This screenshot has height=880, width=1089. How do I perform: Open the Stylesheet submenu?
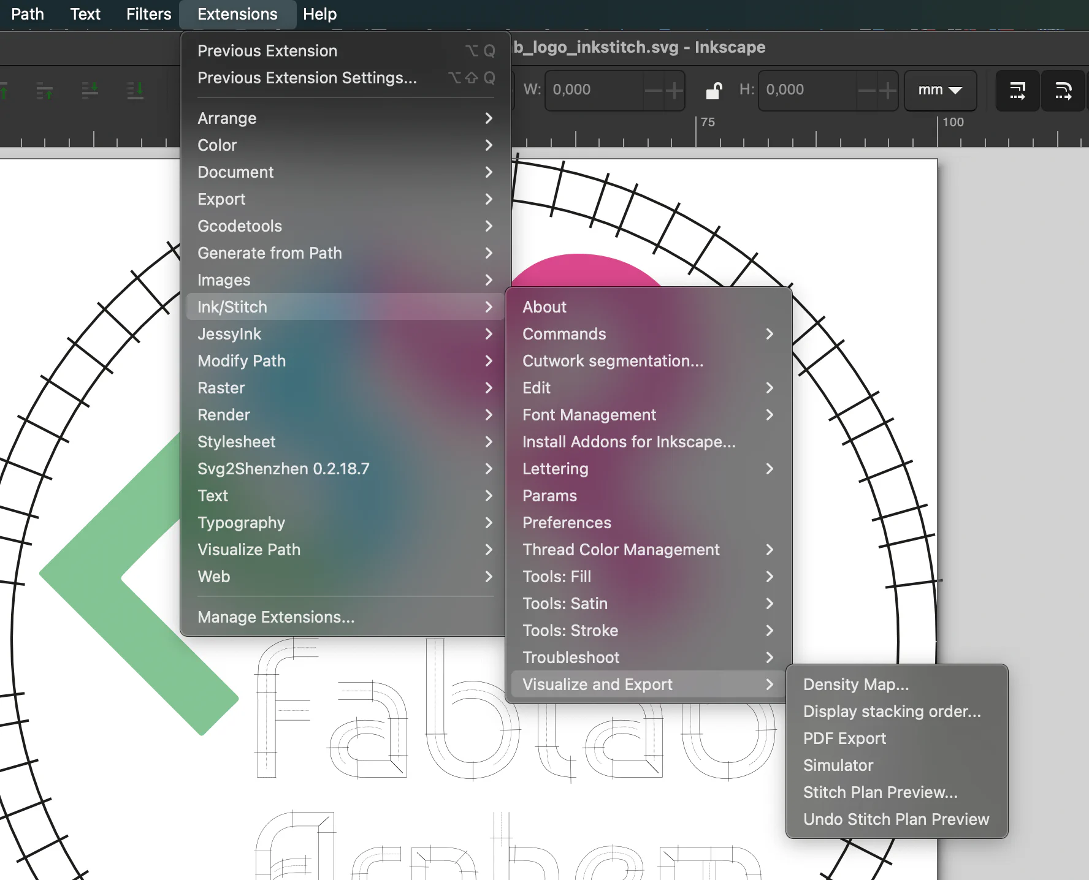coord(346,442)
